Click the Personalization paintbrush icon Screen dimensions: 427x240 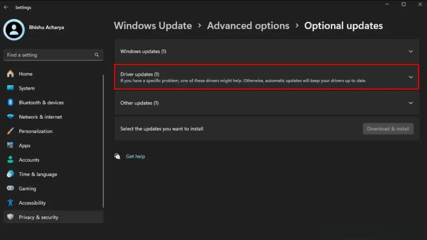pos(10,131)
